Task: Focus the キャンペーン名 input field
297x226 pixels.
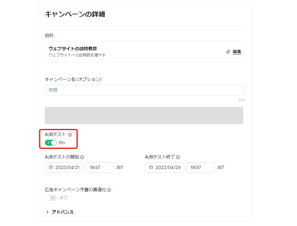Action: (145, 90)
